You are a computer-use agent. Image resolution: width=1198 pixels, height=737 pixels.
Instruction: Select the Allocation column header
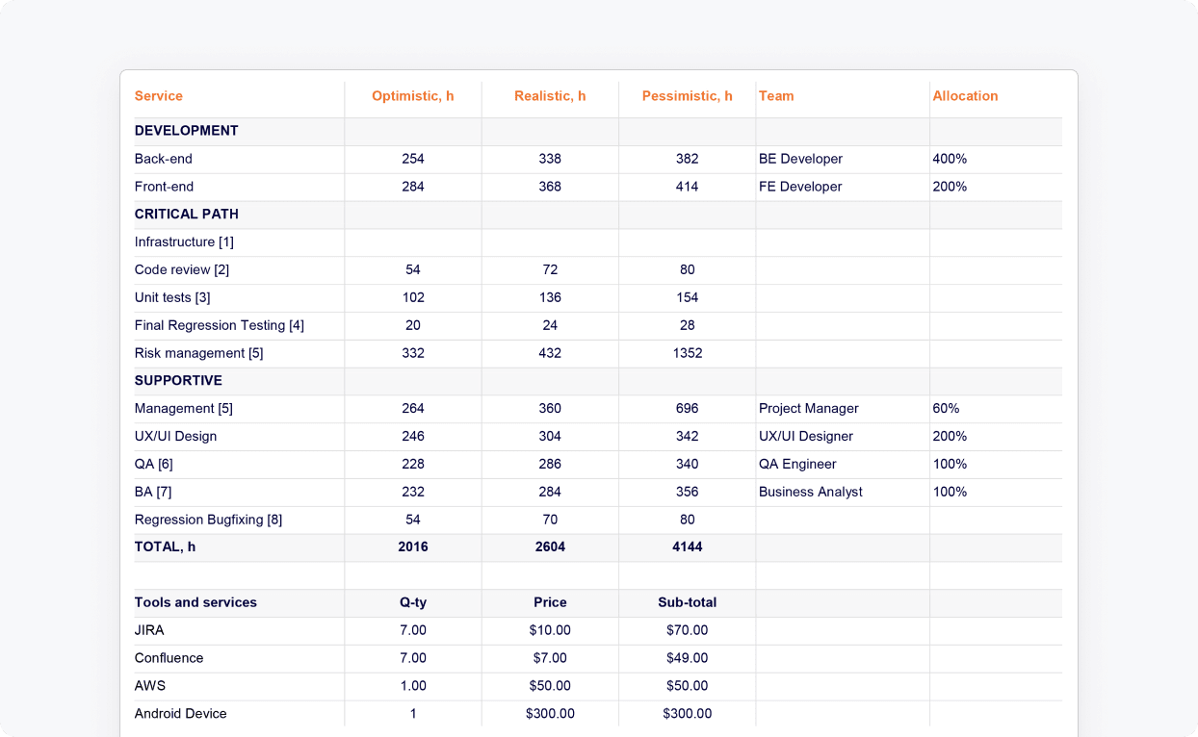tap(965, 96)
